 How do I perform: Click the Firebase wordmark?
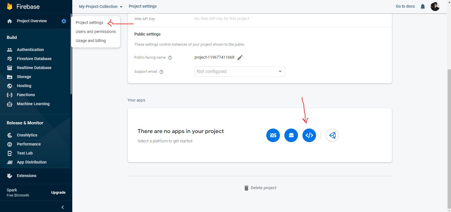tap(28, 6)
